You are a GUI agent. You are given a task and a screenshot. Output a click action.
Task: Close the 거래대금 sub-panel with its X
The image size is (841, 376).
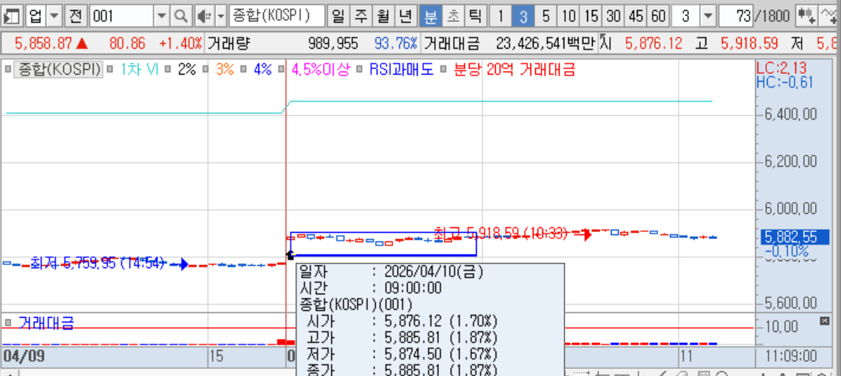click(825, 320)
